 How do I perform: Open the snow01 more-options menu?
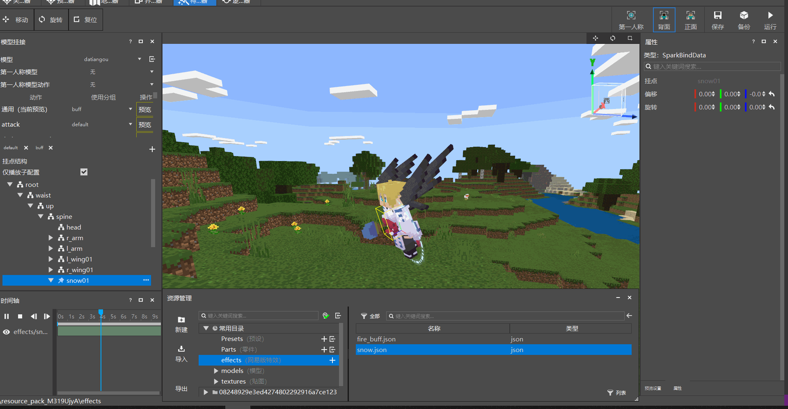coord(146,280)
